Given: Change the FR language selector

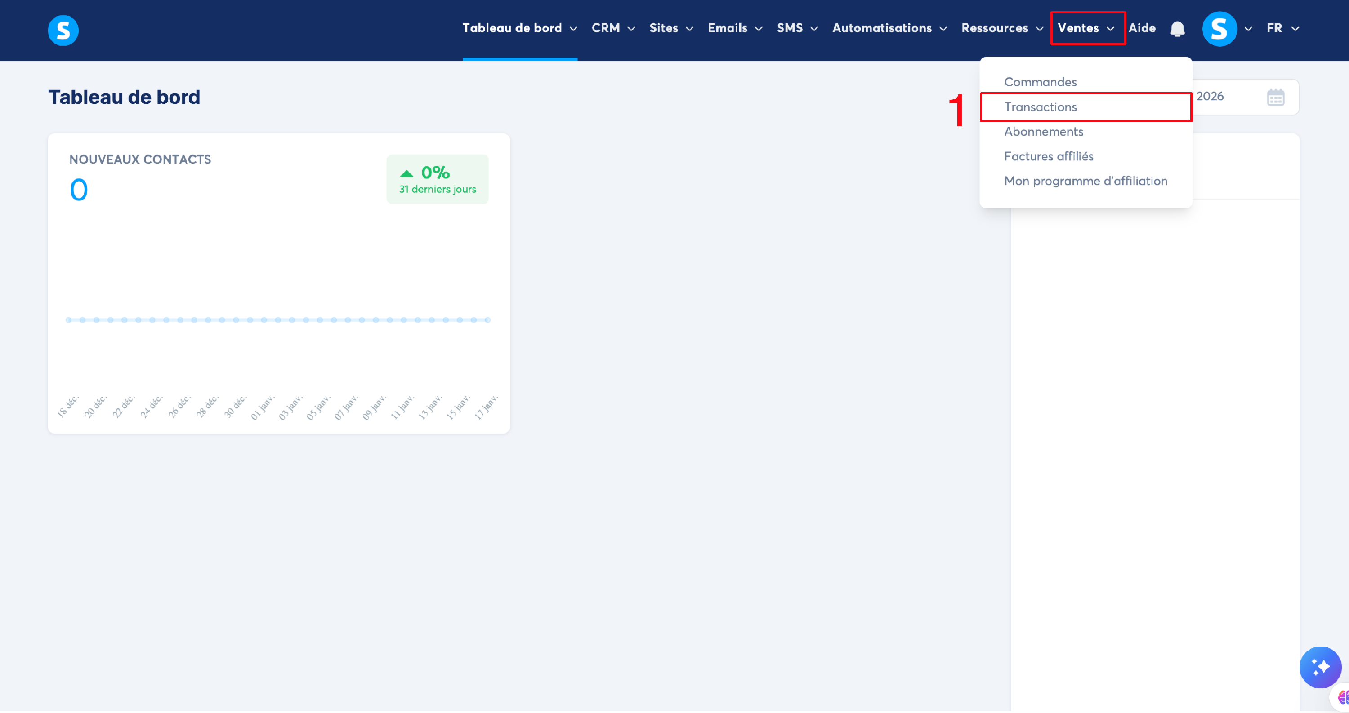Looking at the screenshot, I should click(x=1282, y=28).
